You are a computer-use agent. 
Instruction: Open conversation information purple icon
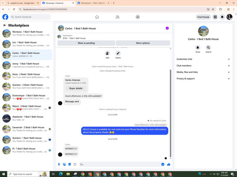pos(167,28)
